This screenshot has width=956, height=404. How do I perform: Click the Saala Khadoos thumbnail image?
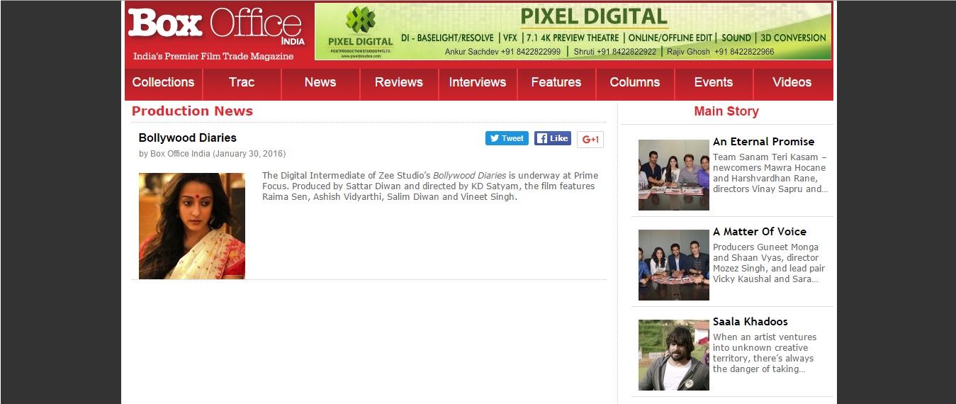(x=673, y=355)
